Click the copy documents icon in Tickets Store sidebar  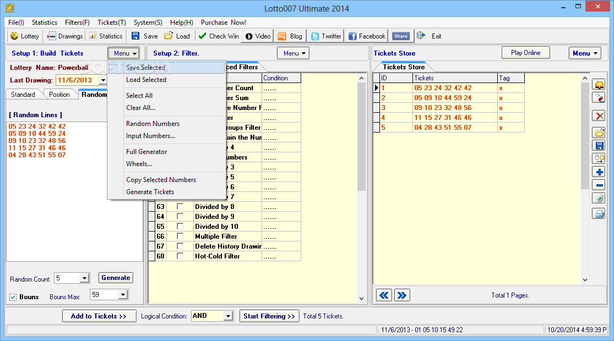(x=599, y=158)
